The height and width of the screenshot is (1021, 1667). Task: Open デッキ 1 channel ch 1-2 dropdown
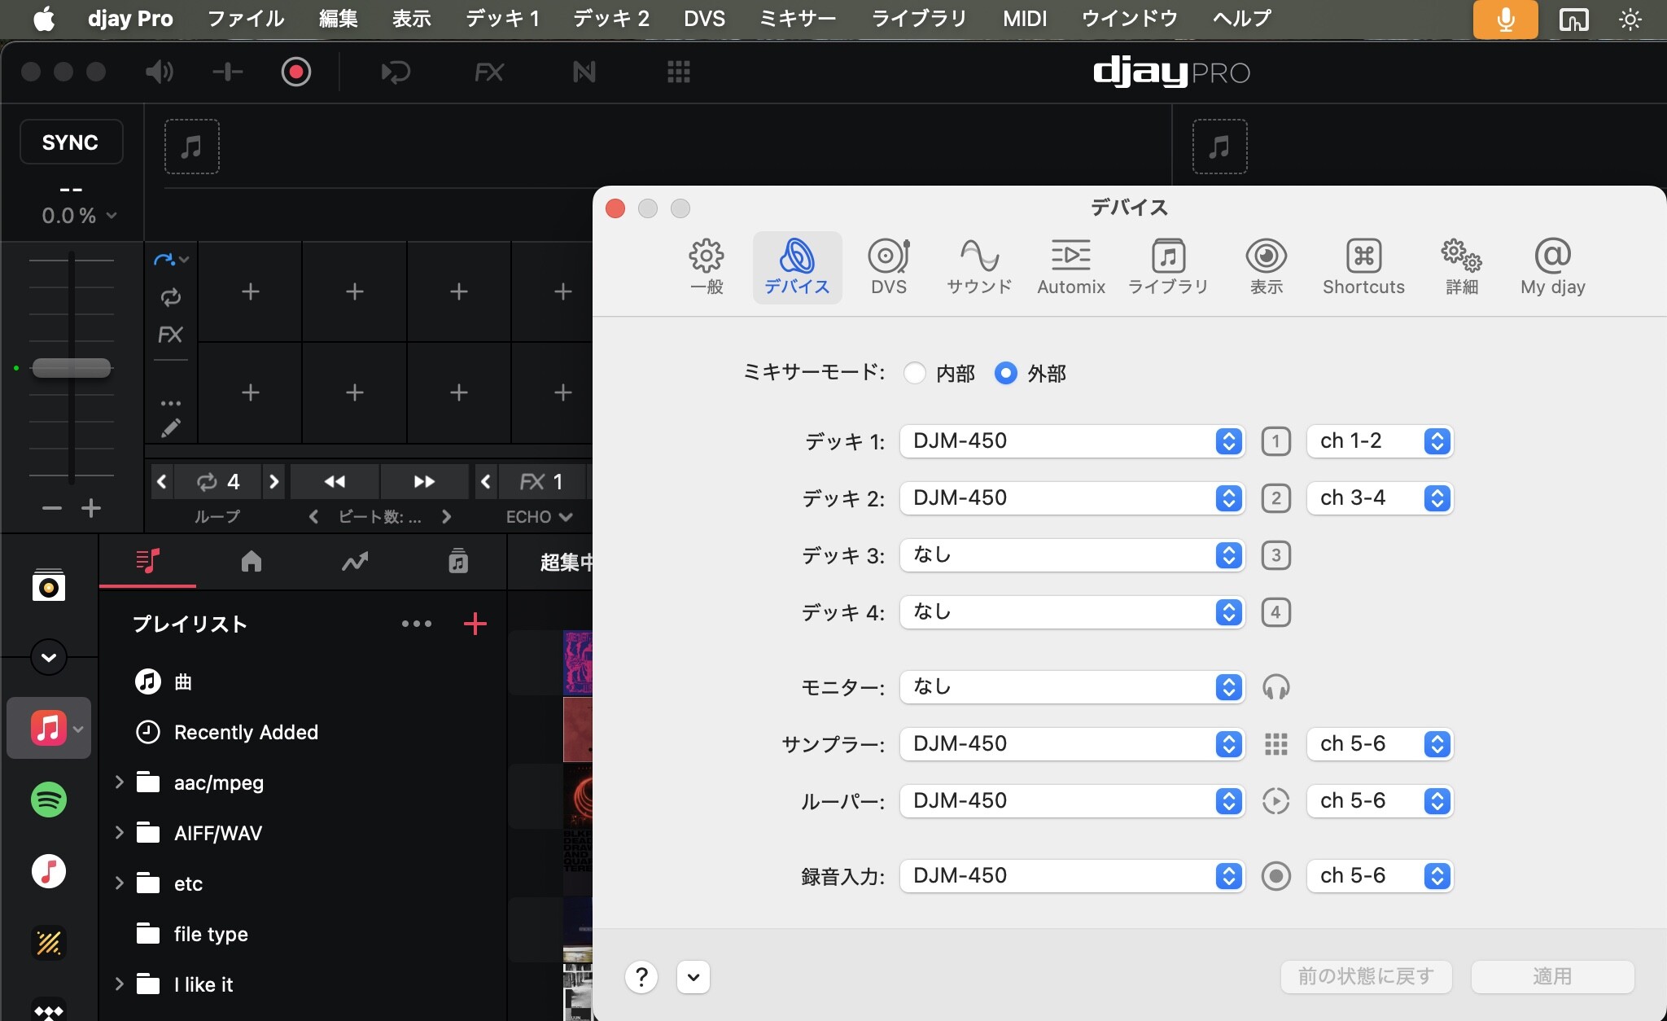pyautogui.click(x=1380, y=441)
